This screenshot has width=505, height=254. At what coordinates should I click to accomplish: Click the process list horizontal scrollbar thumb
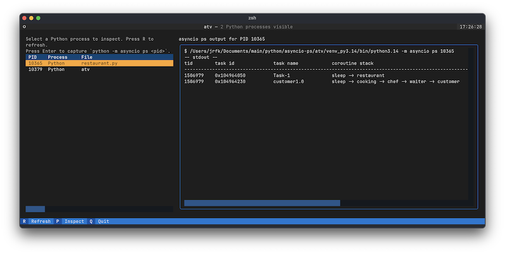click(35, 209)
